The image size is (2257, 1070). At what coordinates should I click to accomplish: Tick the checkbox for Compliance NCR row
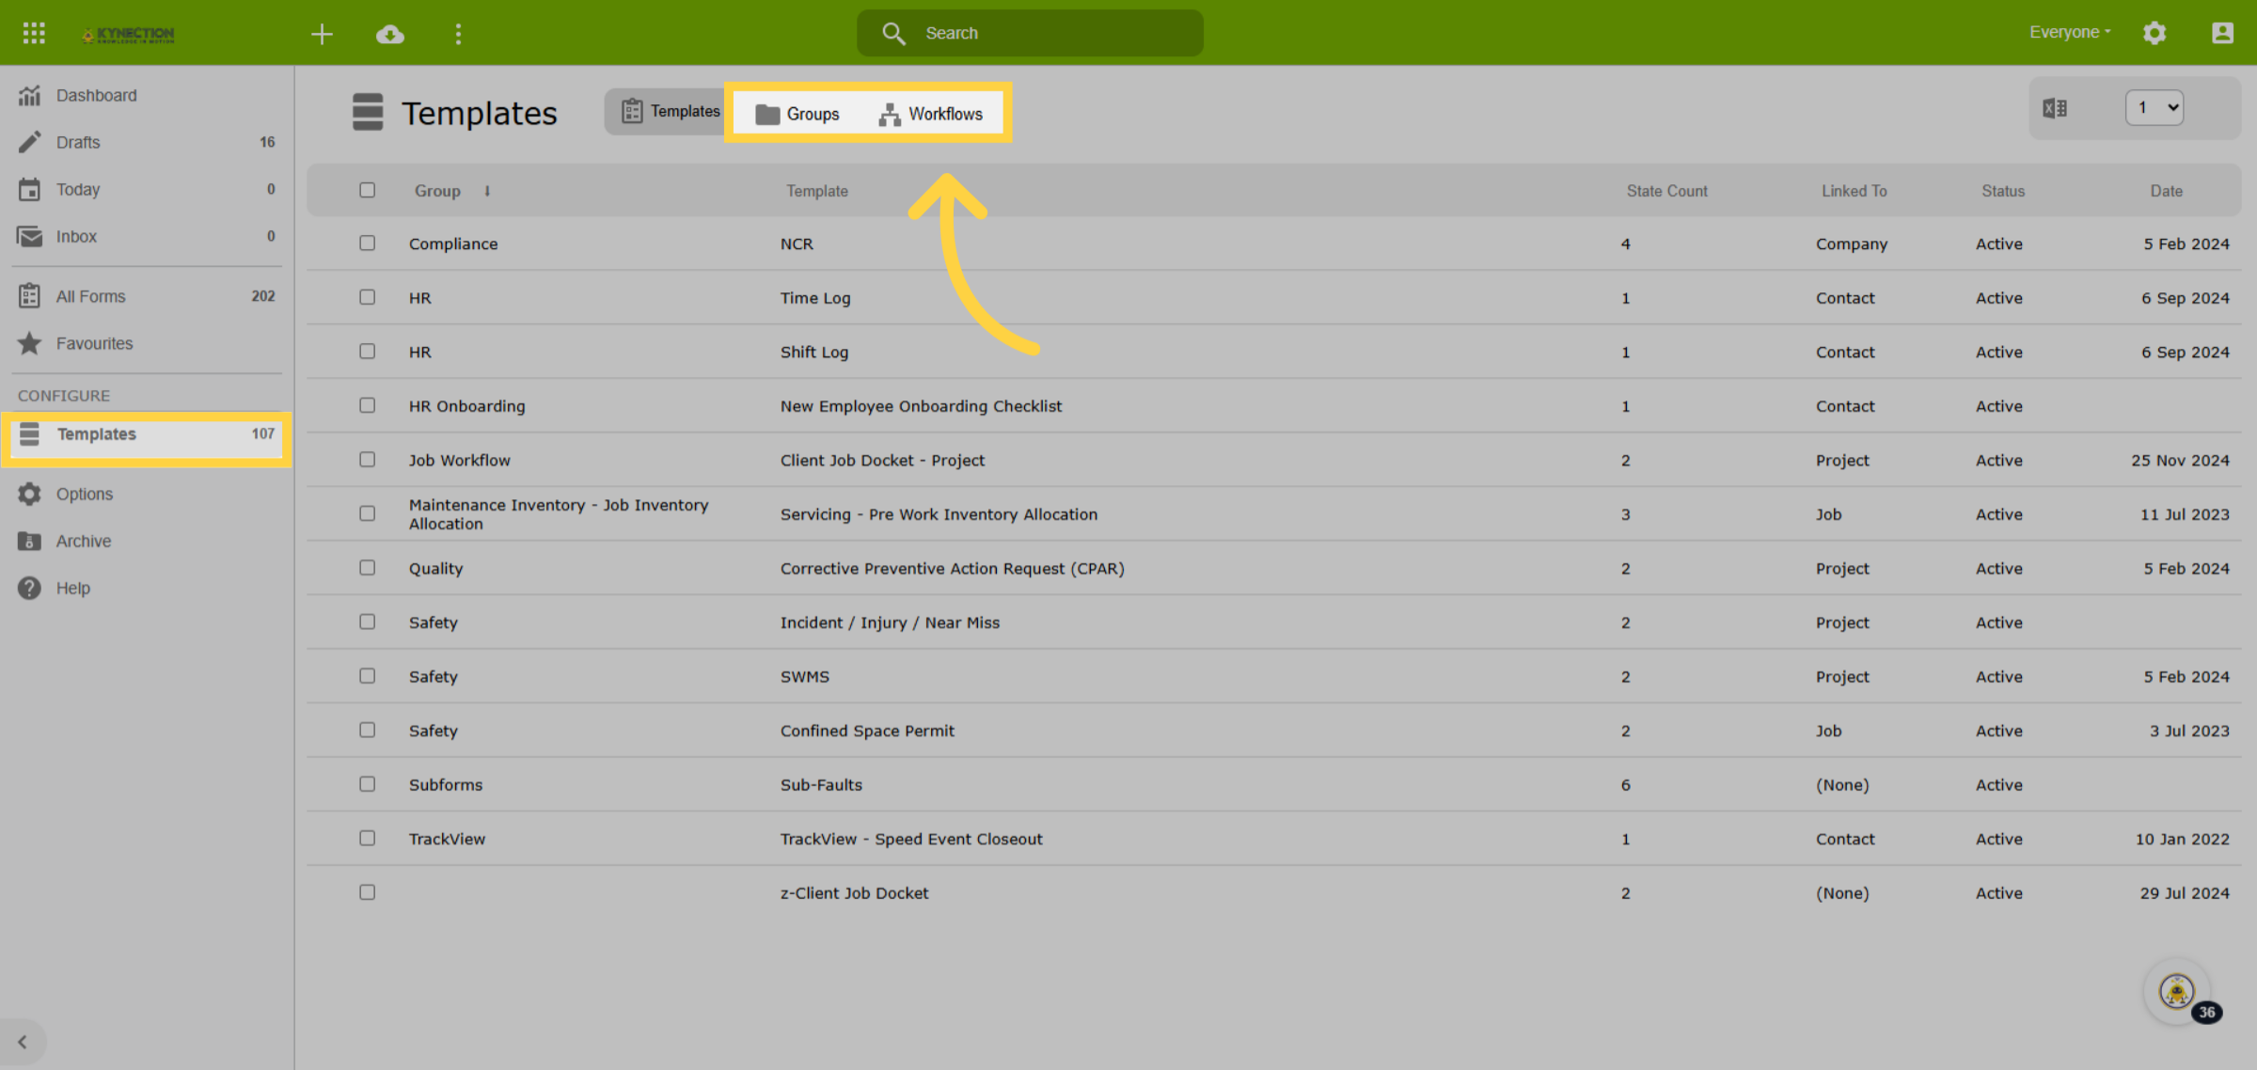point(367,244)
